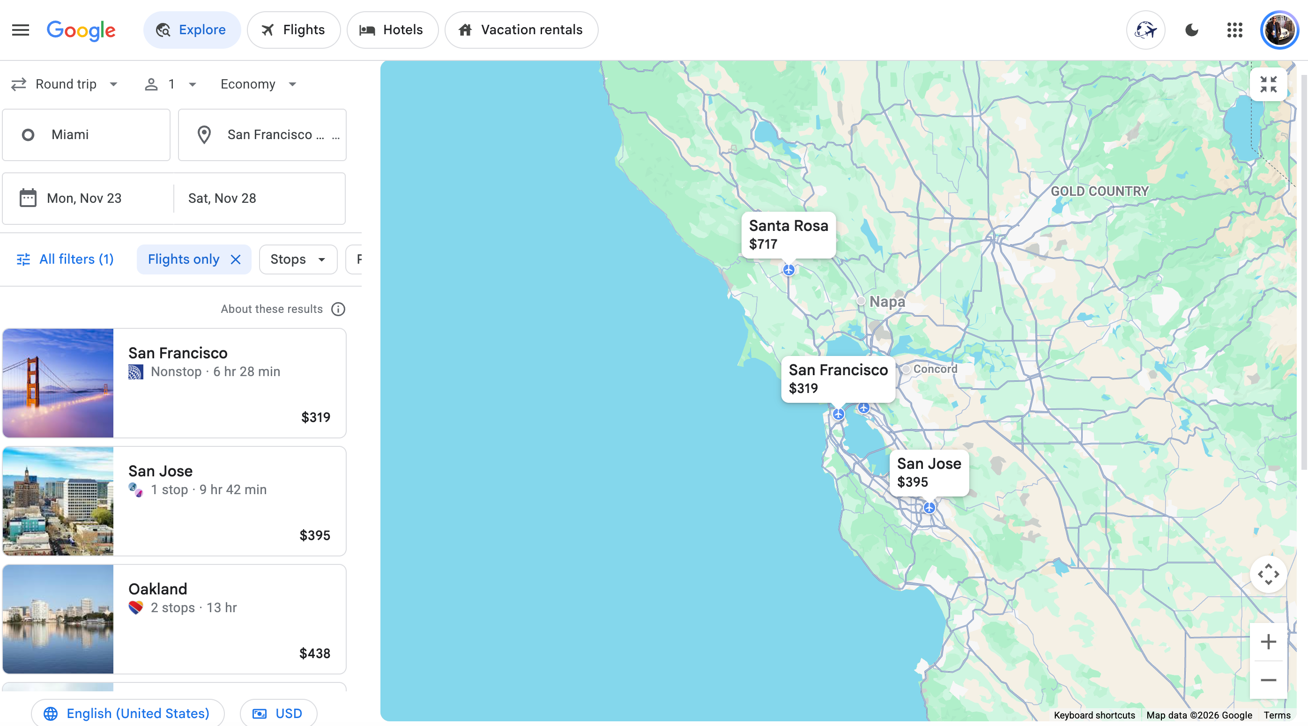The height and width of the screenshot is (726, 1308).
Task: Switch to the Explore tab
Action: click(192, 30)
